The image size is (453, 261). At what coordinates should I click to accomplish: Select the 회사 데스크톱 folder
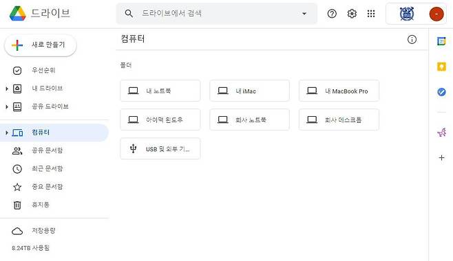[x=339, y=120]
